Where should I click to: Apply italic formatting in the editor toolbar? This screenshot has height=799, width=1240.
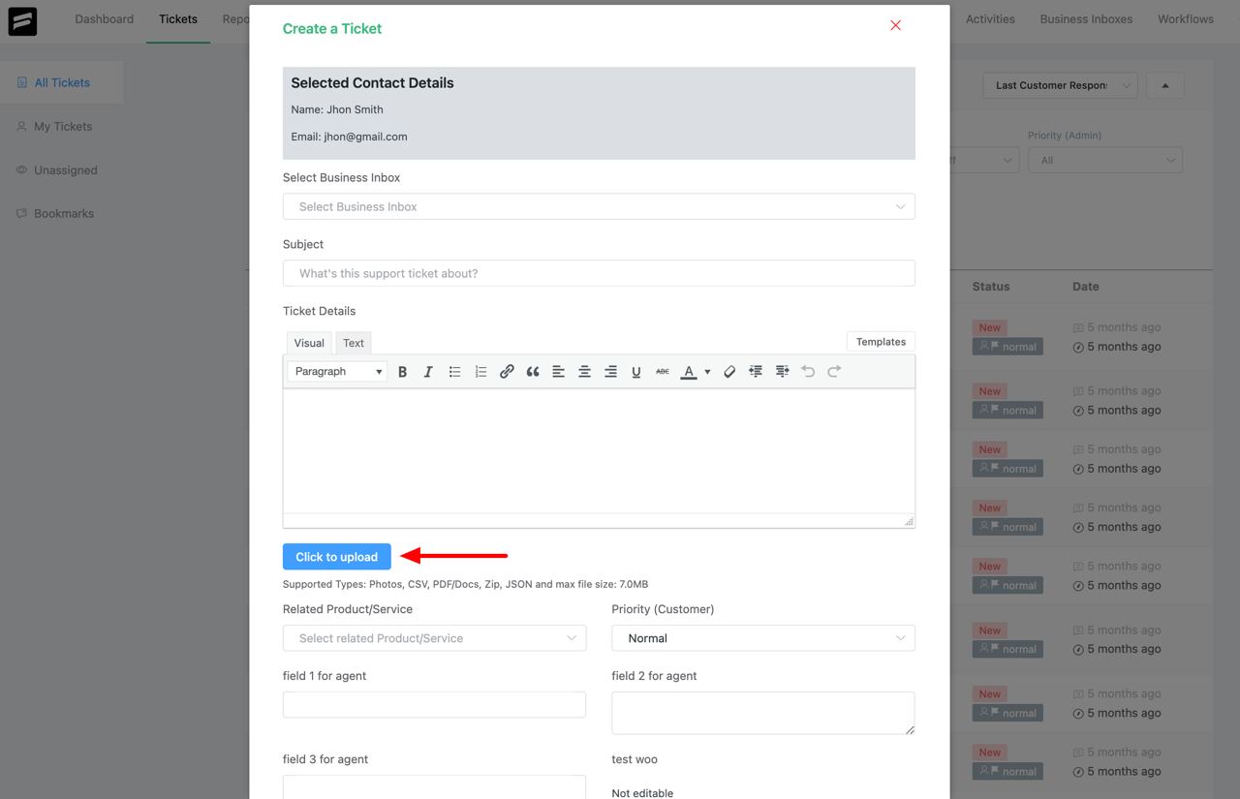[x=428, y=371]
